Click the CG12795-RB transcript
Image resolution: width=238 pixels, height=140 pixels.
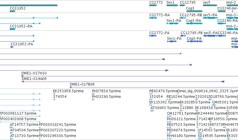pyautogui.click(x=183, y=18)
